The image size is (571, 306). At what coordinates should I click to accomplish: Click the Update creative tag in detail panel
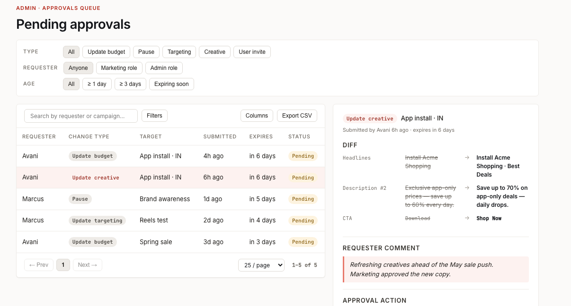(x=370, y=119)
